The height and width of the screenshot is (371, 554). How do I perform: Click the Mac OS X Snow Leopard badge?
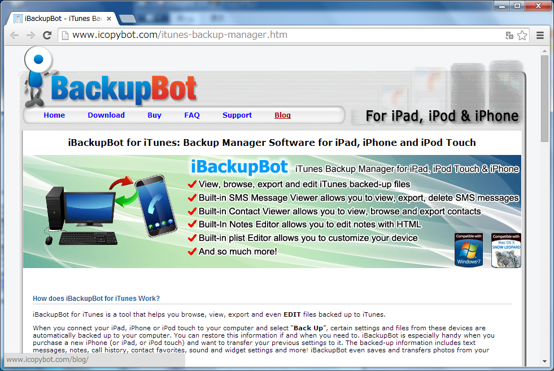pos(505,250)
